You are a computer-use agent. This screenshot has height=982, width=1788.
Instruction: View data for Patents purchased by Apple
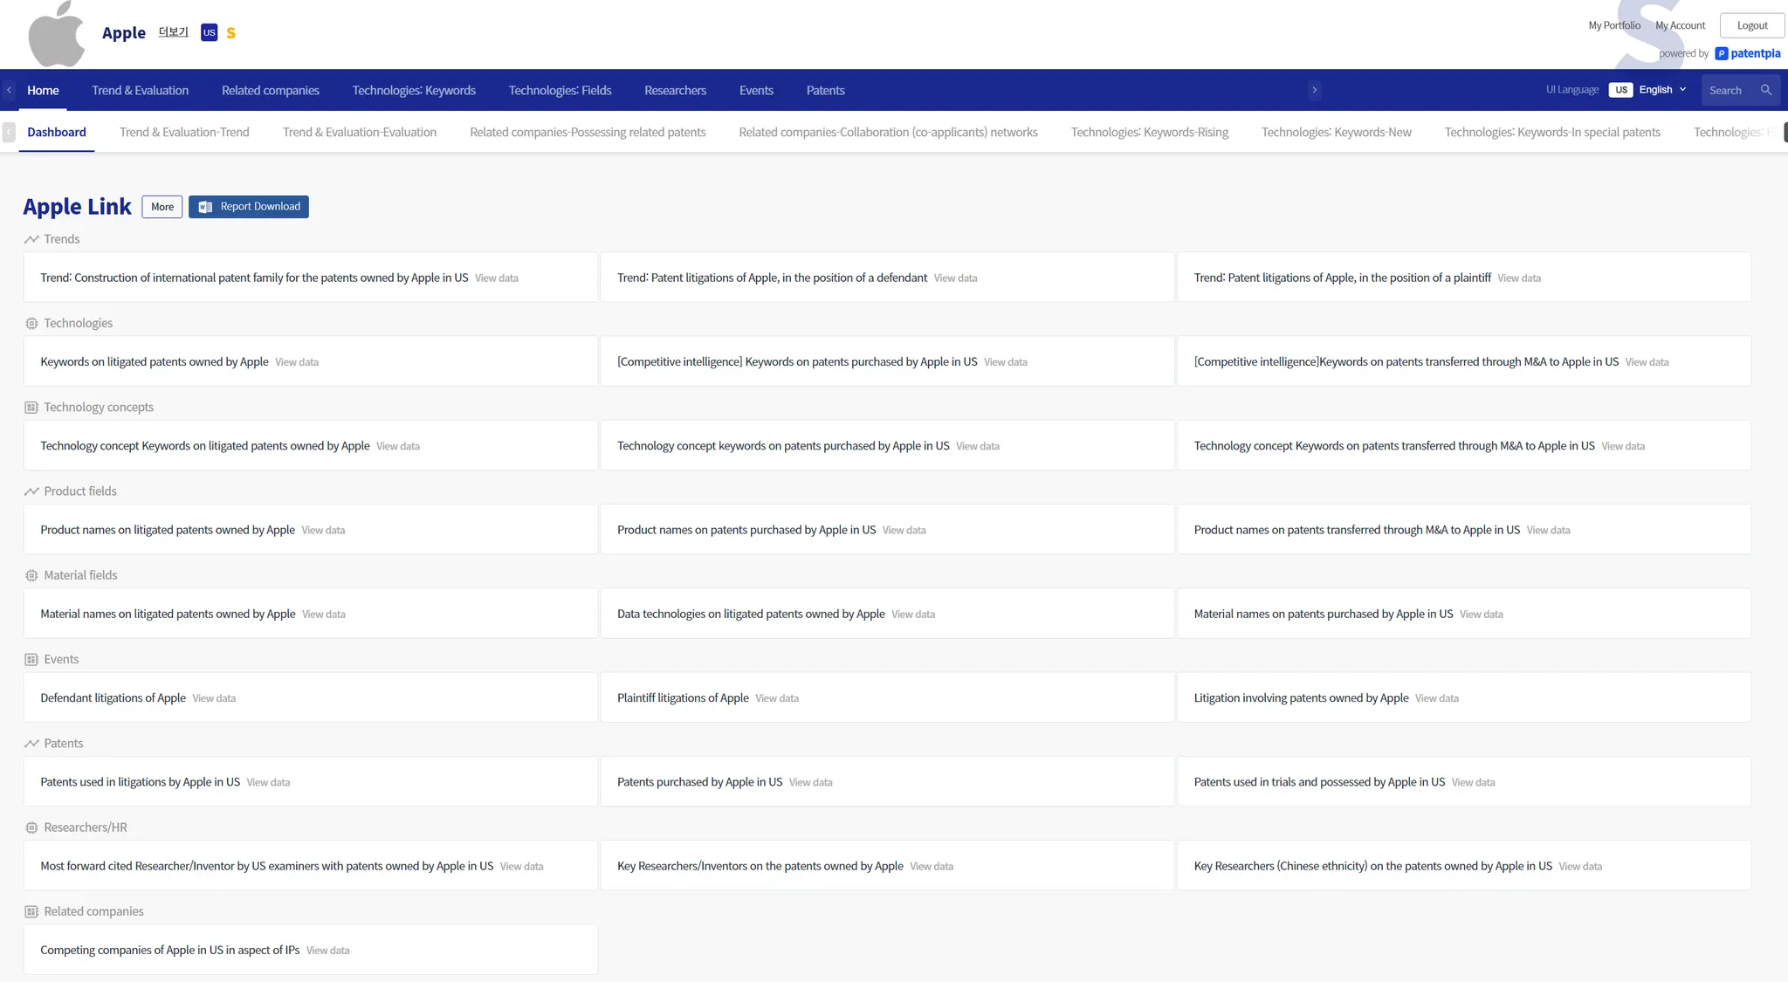[810, 783]
